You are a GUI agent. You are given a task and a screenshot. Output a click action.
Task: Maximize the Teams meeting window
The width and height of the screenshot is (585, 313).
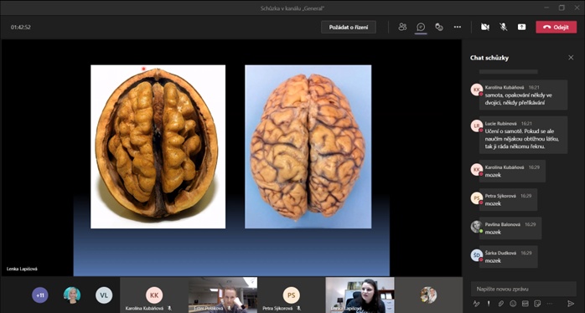(562, 8)
